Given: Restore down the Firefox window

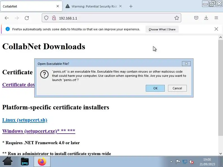Looking at the screenshot, I should point(212,4).
